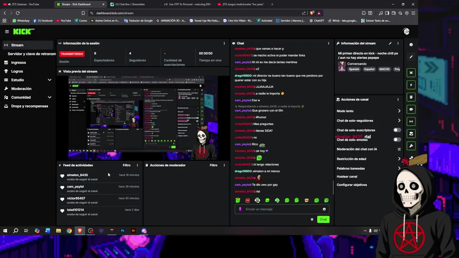Click the Español tag chip

(369, 69)
